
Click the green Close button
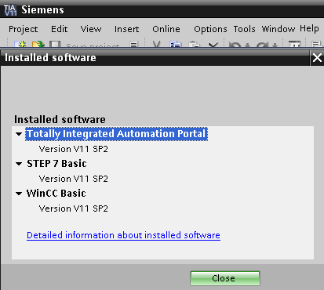coord(225,278)
